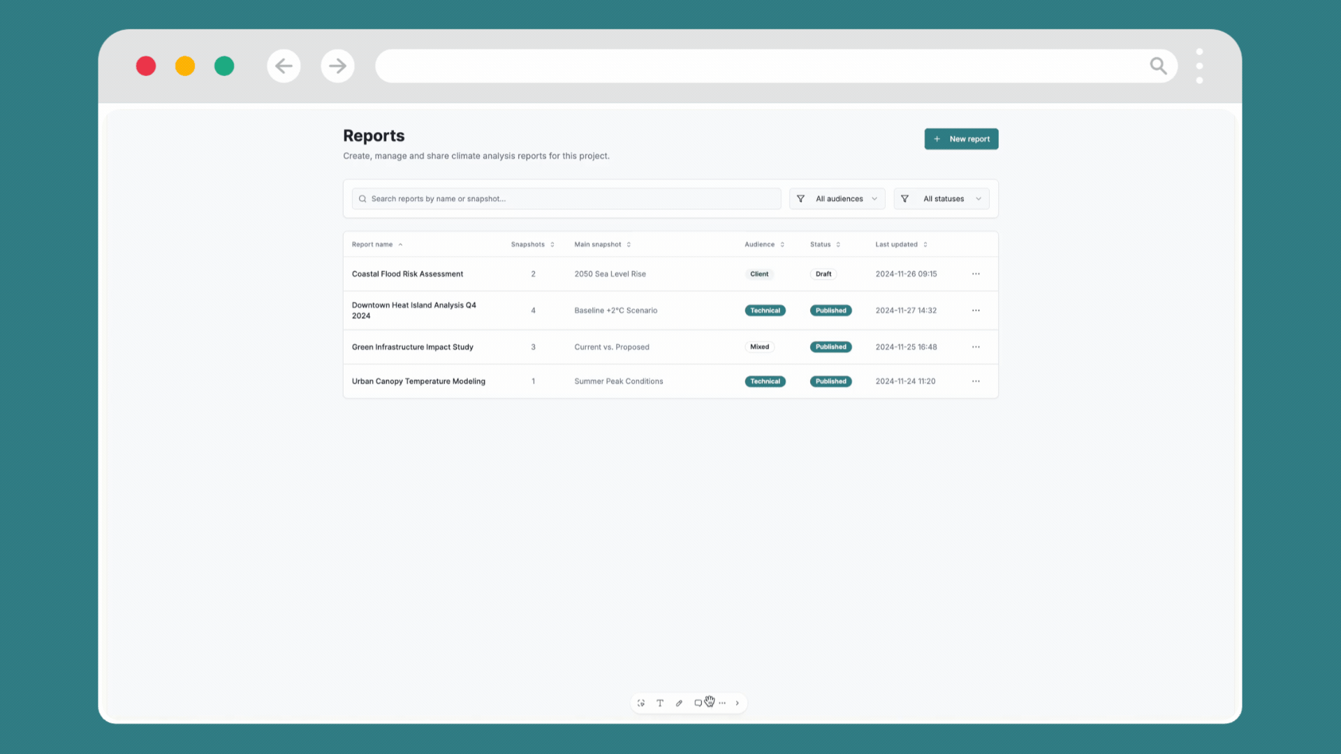
Task: Open actions menu for Downtown Heat Island Analysis
Action: click(976, 311)
